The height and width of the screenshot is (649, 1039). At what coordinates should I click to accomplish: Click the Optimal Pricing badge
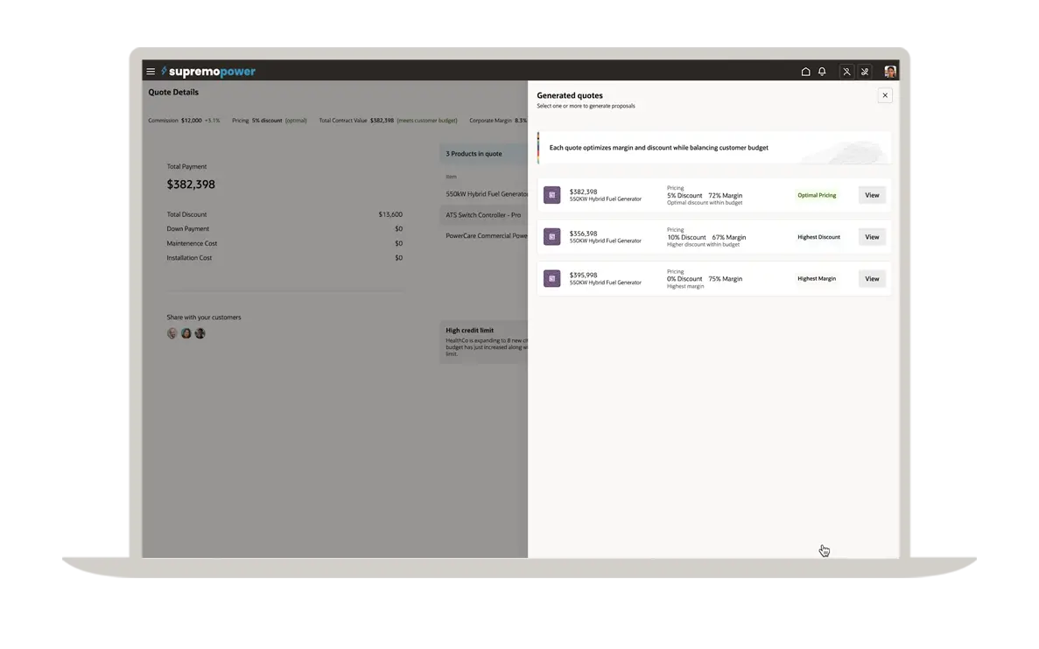tap(817, 195)
